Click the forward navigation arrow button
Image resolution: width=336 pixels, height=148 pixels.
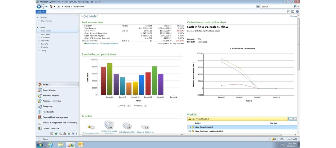[x=43, y=6]
